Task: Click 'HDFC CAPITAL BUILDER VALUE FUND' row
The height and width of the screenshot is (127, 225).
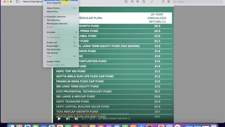Action: [114, 107]
